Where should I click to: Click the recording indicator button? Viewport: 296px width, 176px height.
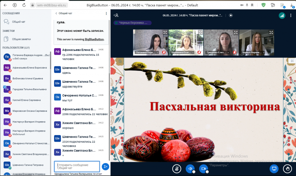click(x=231, y=16)
